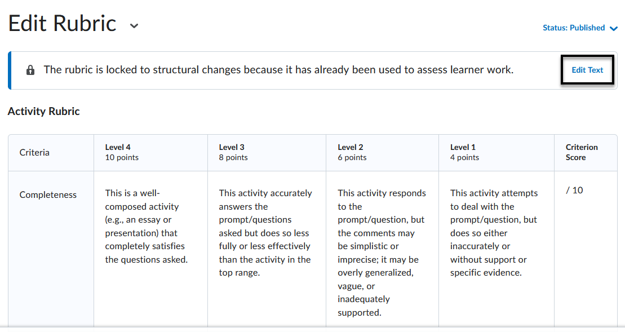
Task: Choose the Level 1 column label
Action: coord(463,147)
